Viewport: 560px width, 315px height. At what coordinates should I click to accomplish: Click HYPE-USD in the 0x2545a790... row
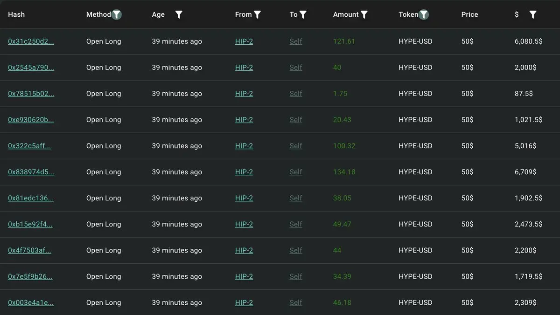[415, 68]
